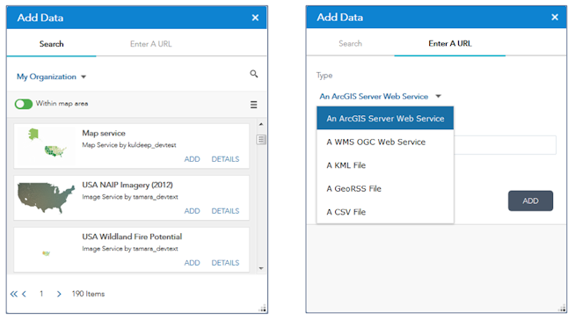Go to next page arrow
Image resolution: width=575 pixels, height=321 pixels.
point(59,294)
